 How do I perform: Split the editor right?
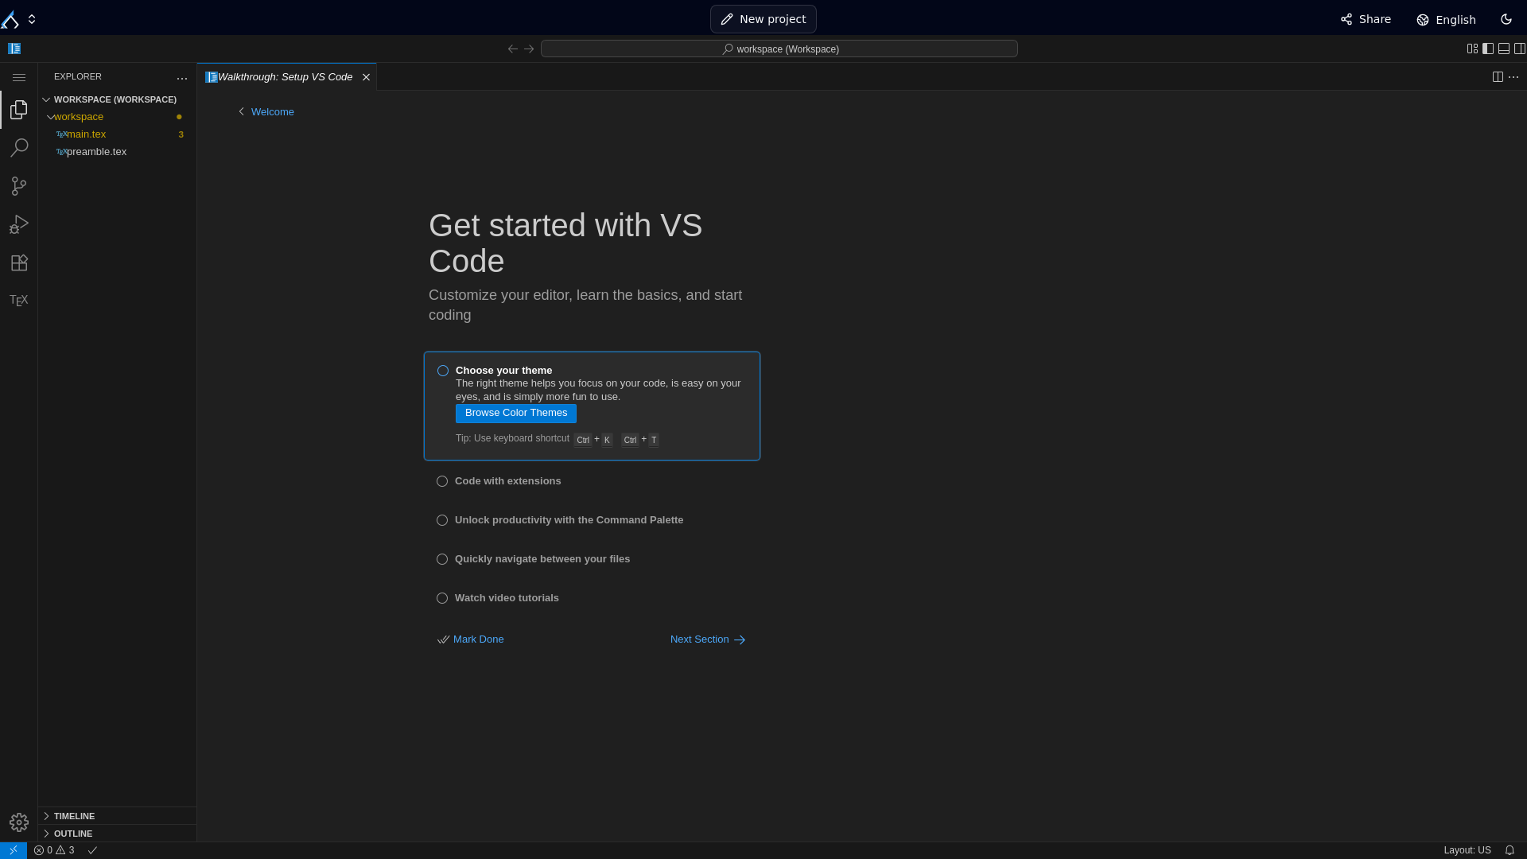pyautogui.click(x=1498, y=77)
